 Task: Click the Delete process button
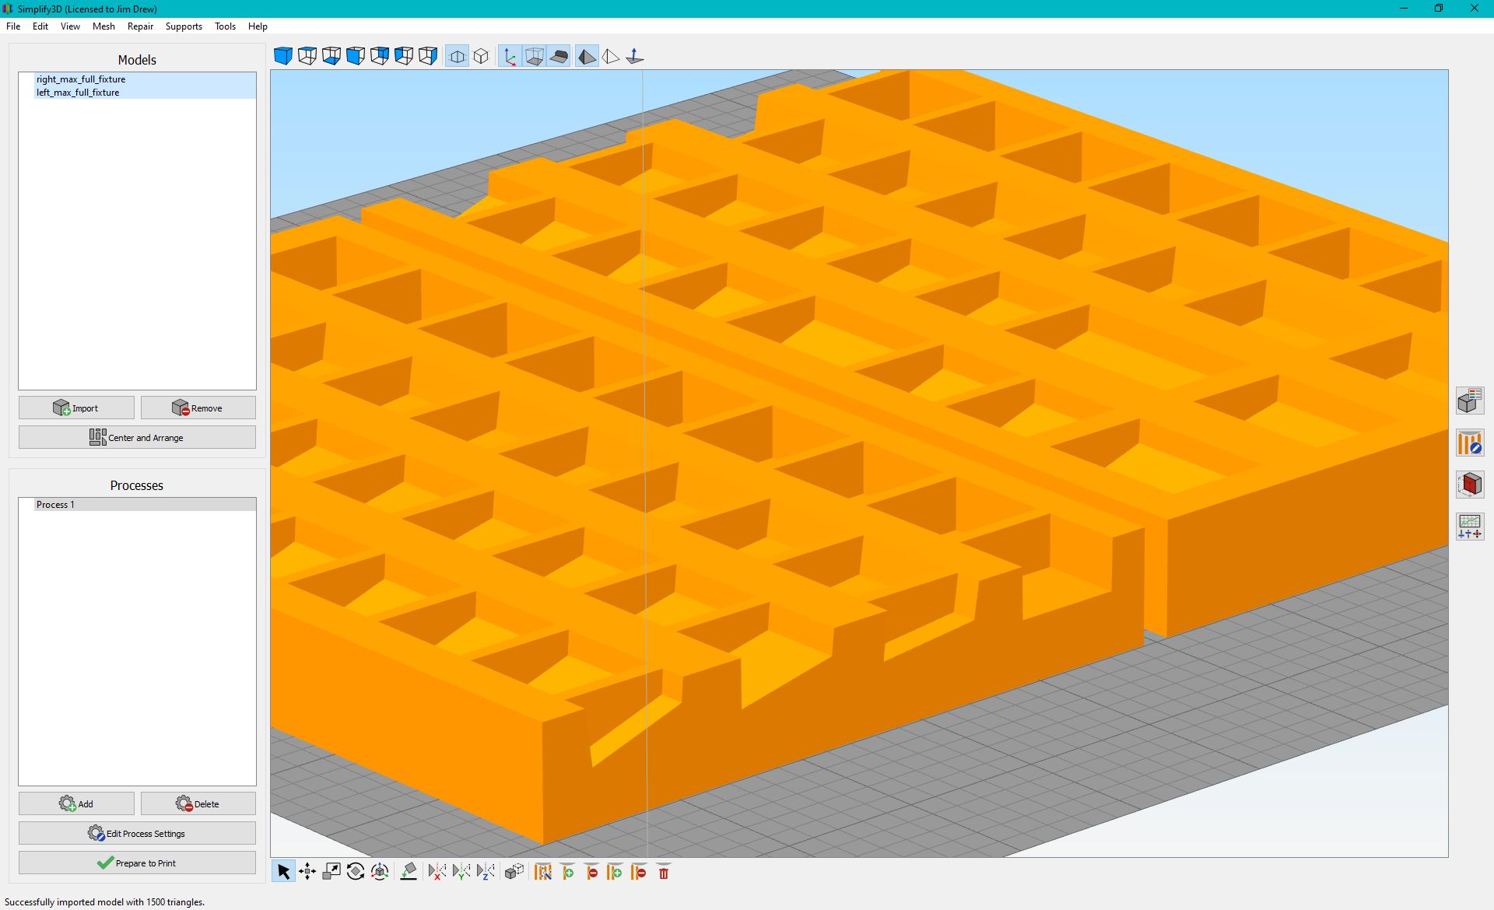(x=198, y=803)
